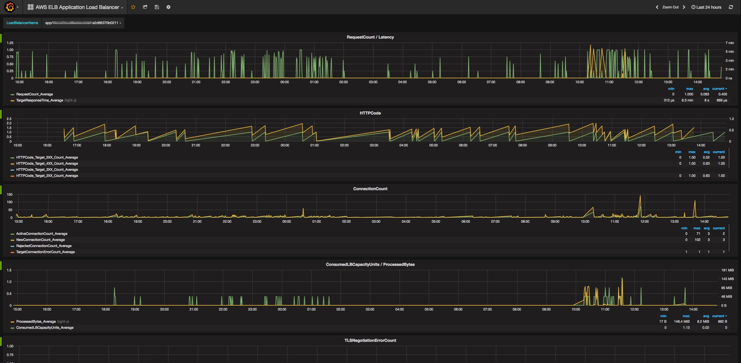Shift time range back with left chevron

657,7
